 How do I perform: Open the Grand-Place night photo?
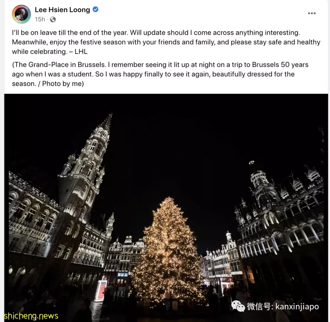click(166, 208)
